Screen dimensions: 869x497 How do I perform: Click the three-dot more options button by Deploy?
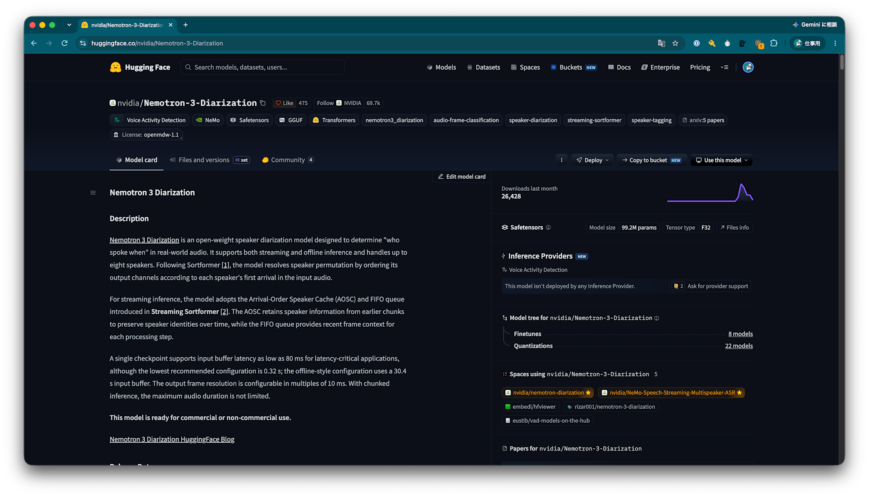pos(561,160)
